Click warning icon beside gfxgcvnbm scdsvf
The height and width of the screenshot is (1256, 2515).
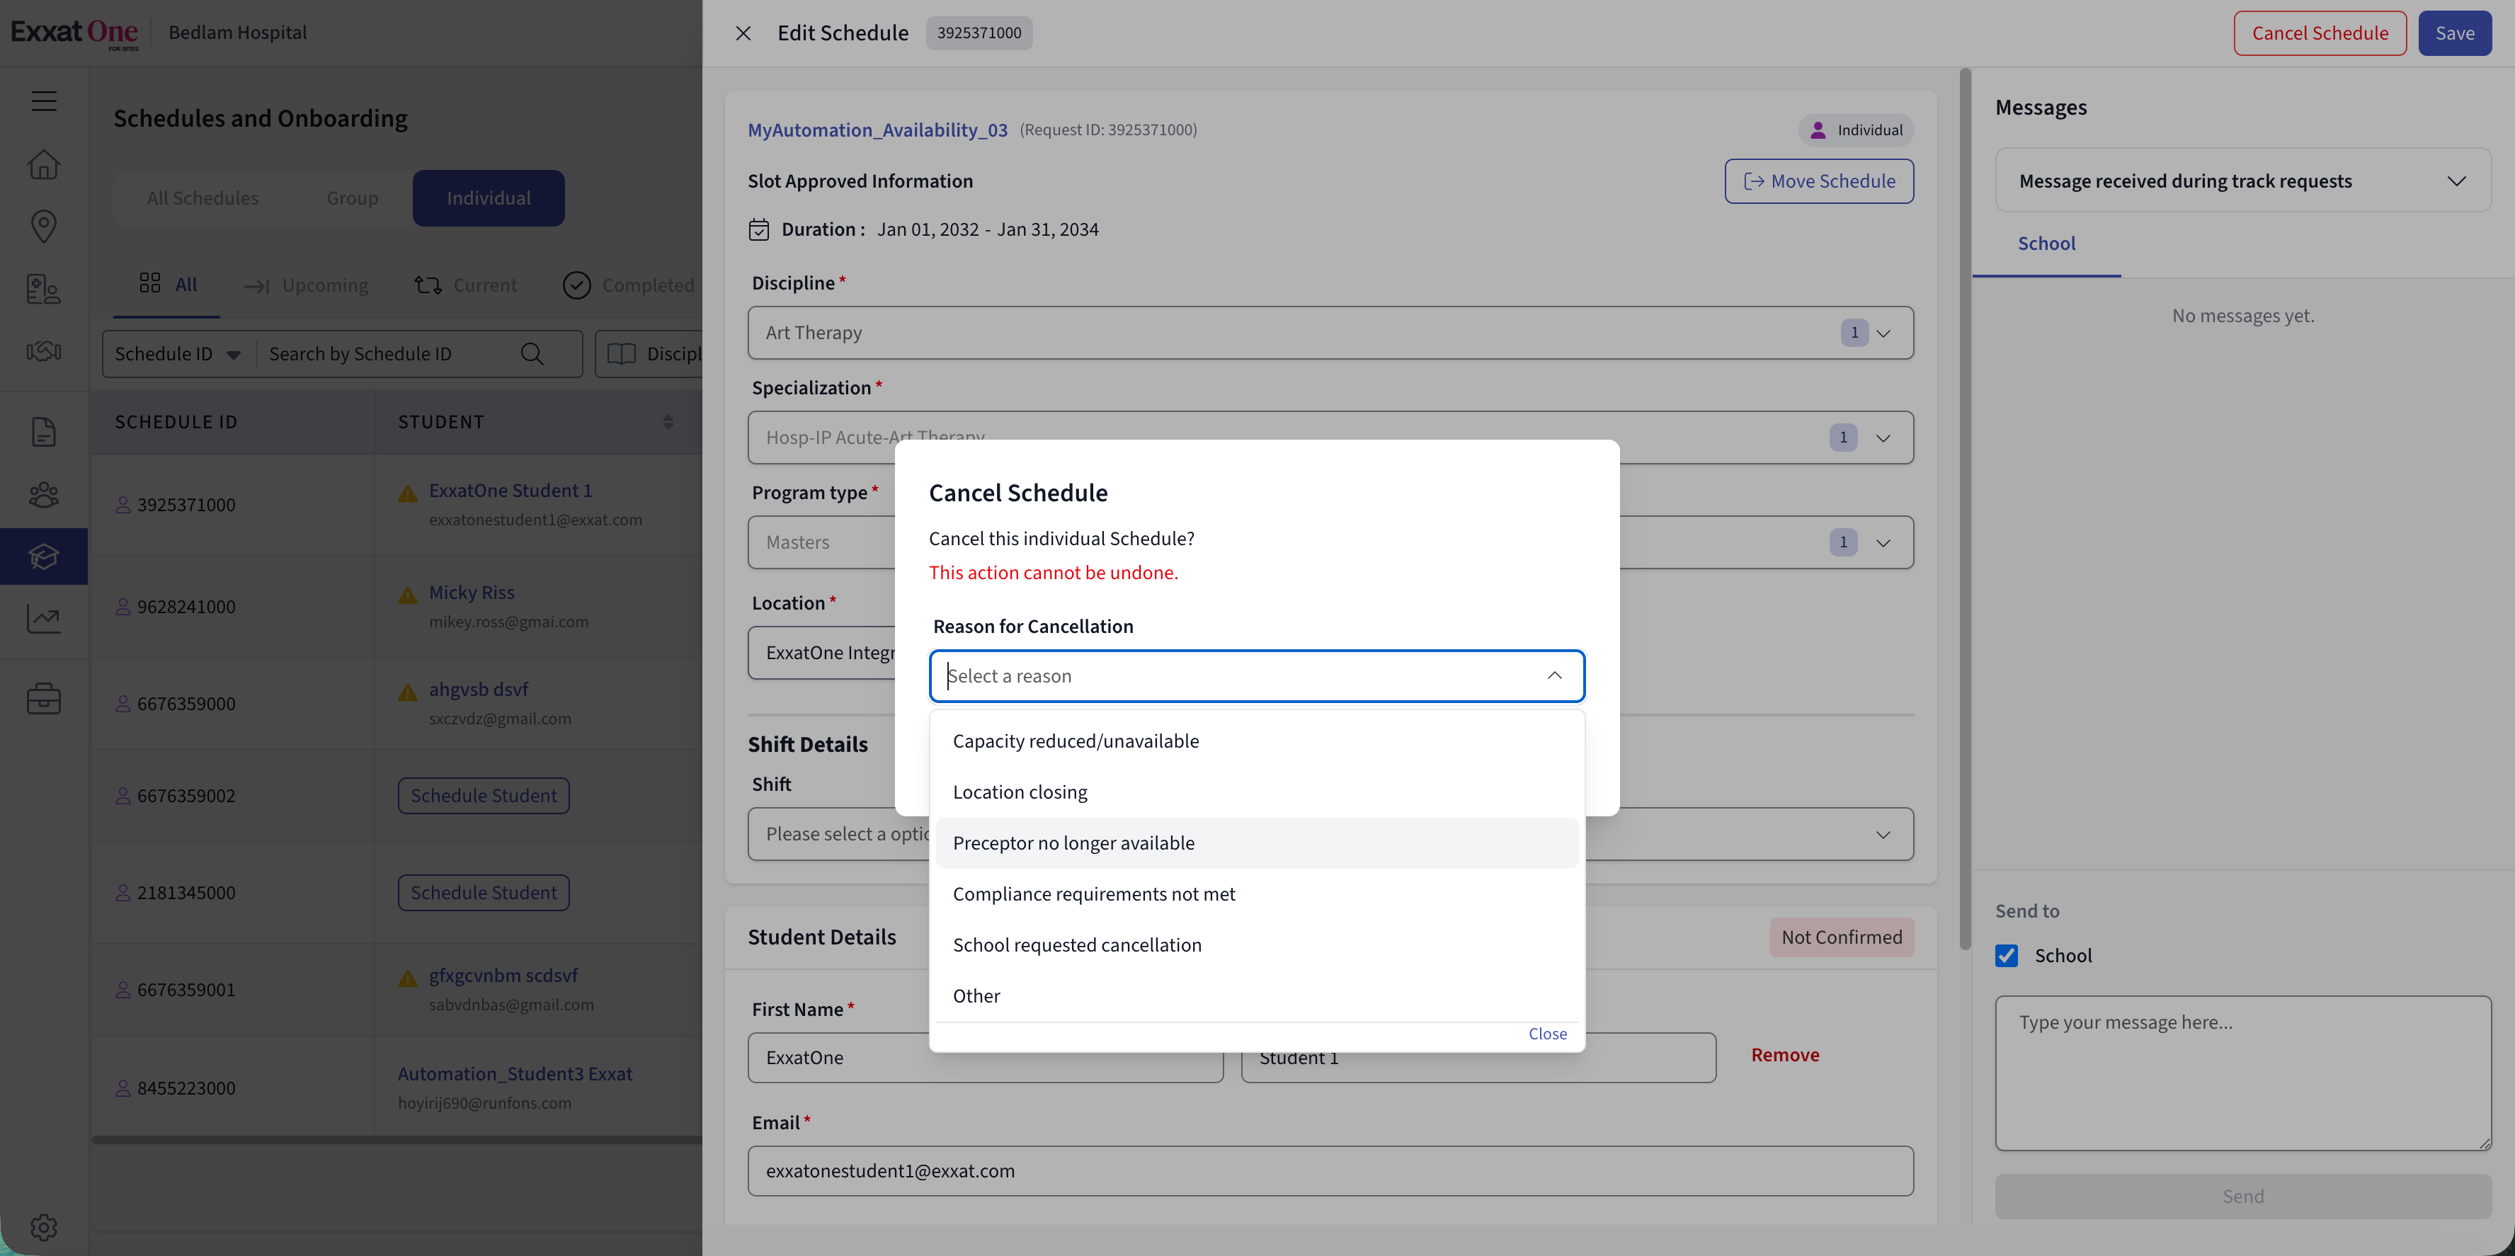[408, 978]
